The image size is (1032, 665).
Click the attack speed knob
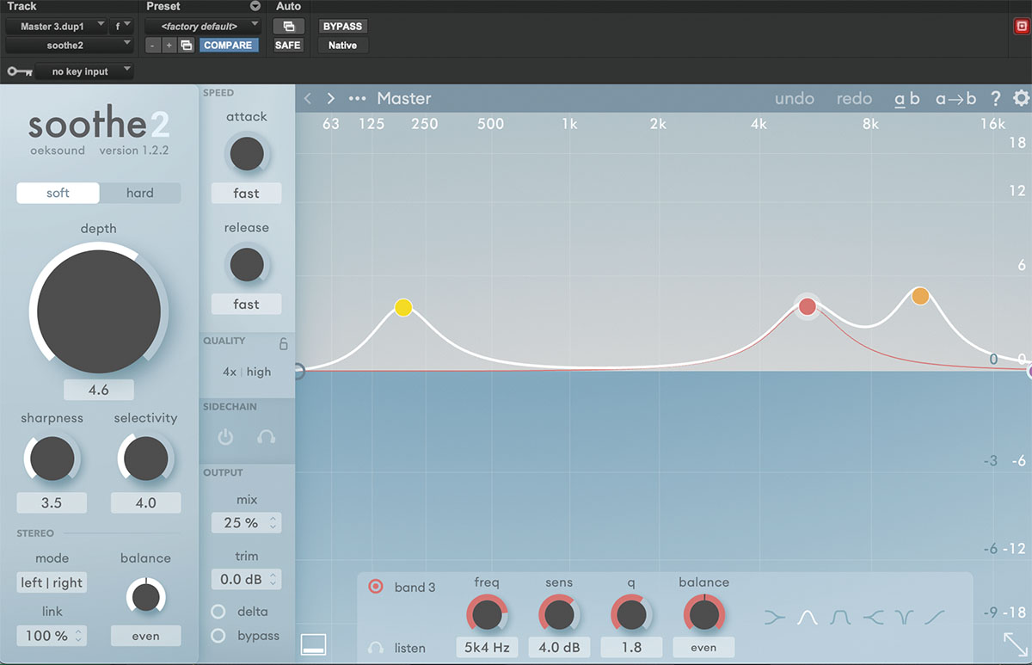(x=246, y=154)
